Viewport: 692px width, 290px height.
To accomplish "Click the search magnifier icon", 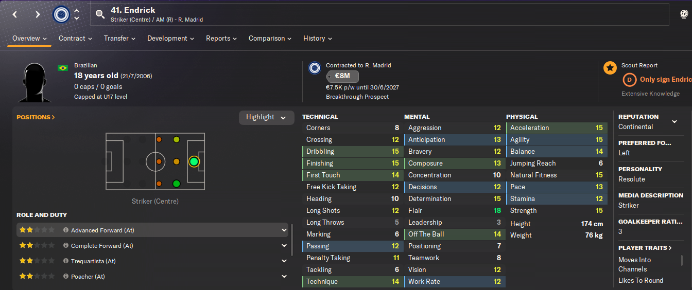I will pyautogui.click(x=100, y=14).
